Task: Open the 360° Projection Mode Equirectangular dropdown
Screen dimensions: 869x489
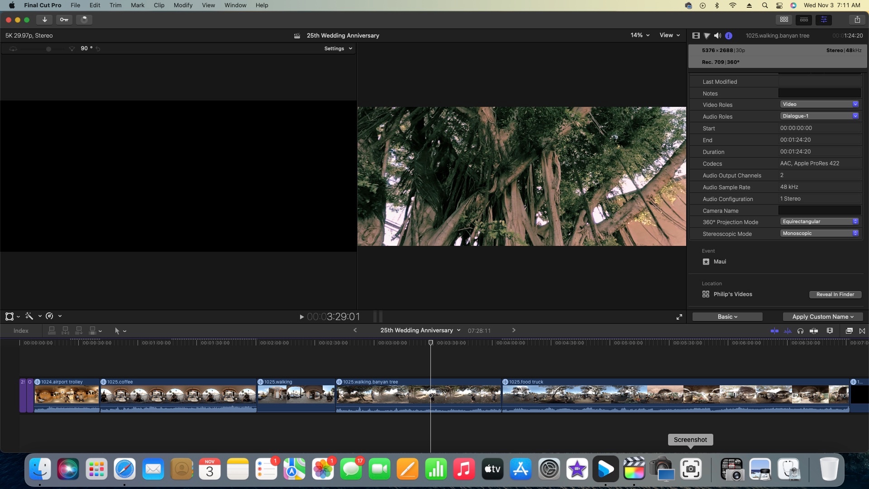Action: pos(819,222)
